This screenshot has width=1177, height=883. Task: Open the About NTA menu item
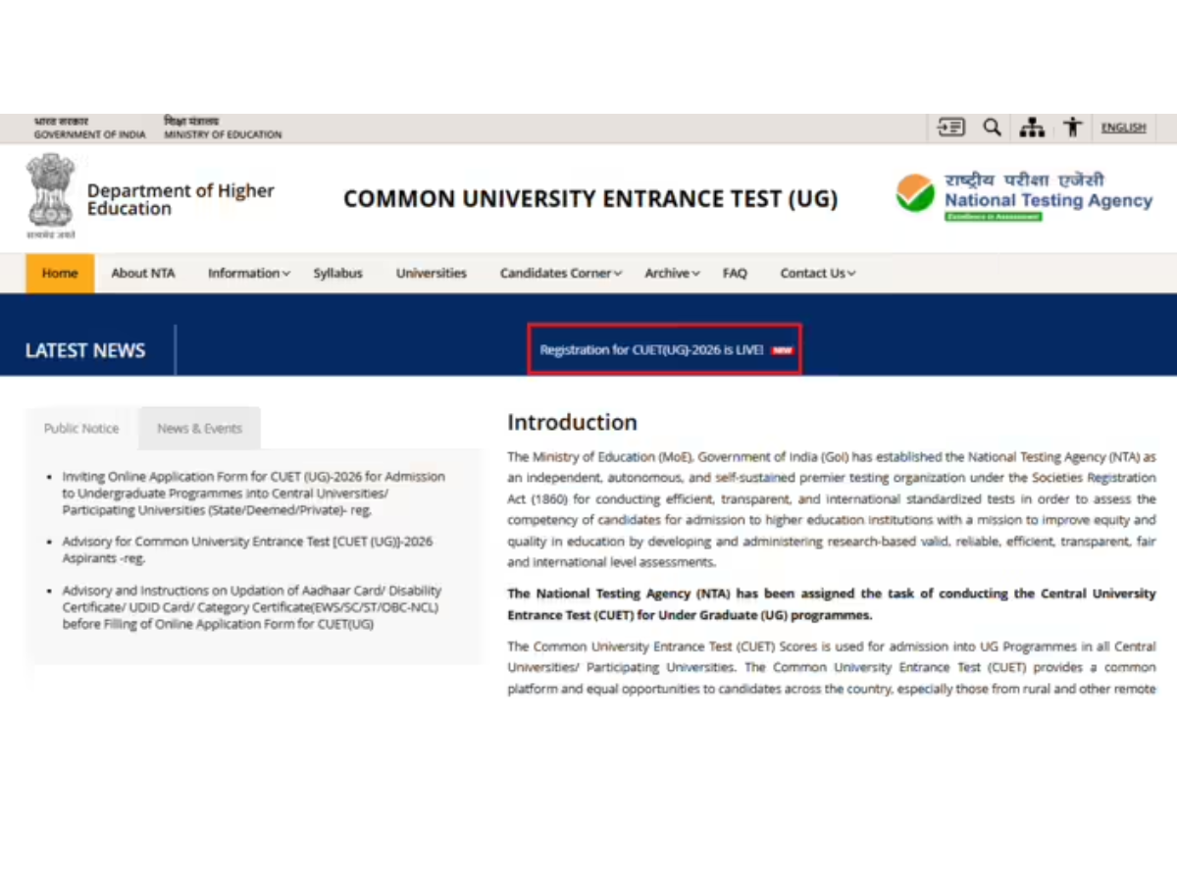(x=143, y=273)
